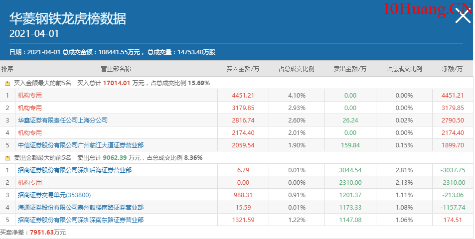
Task: Open 海通证券泰州鼓楼南路证券营业部 link
Action: coord(81,208)
